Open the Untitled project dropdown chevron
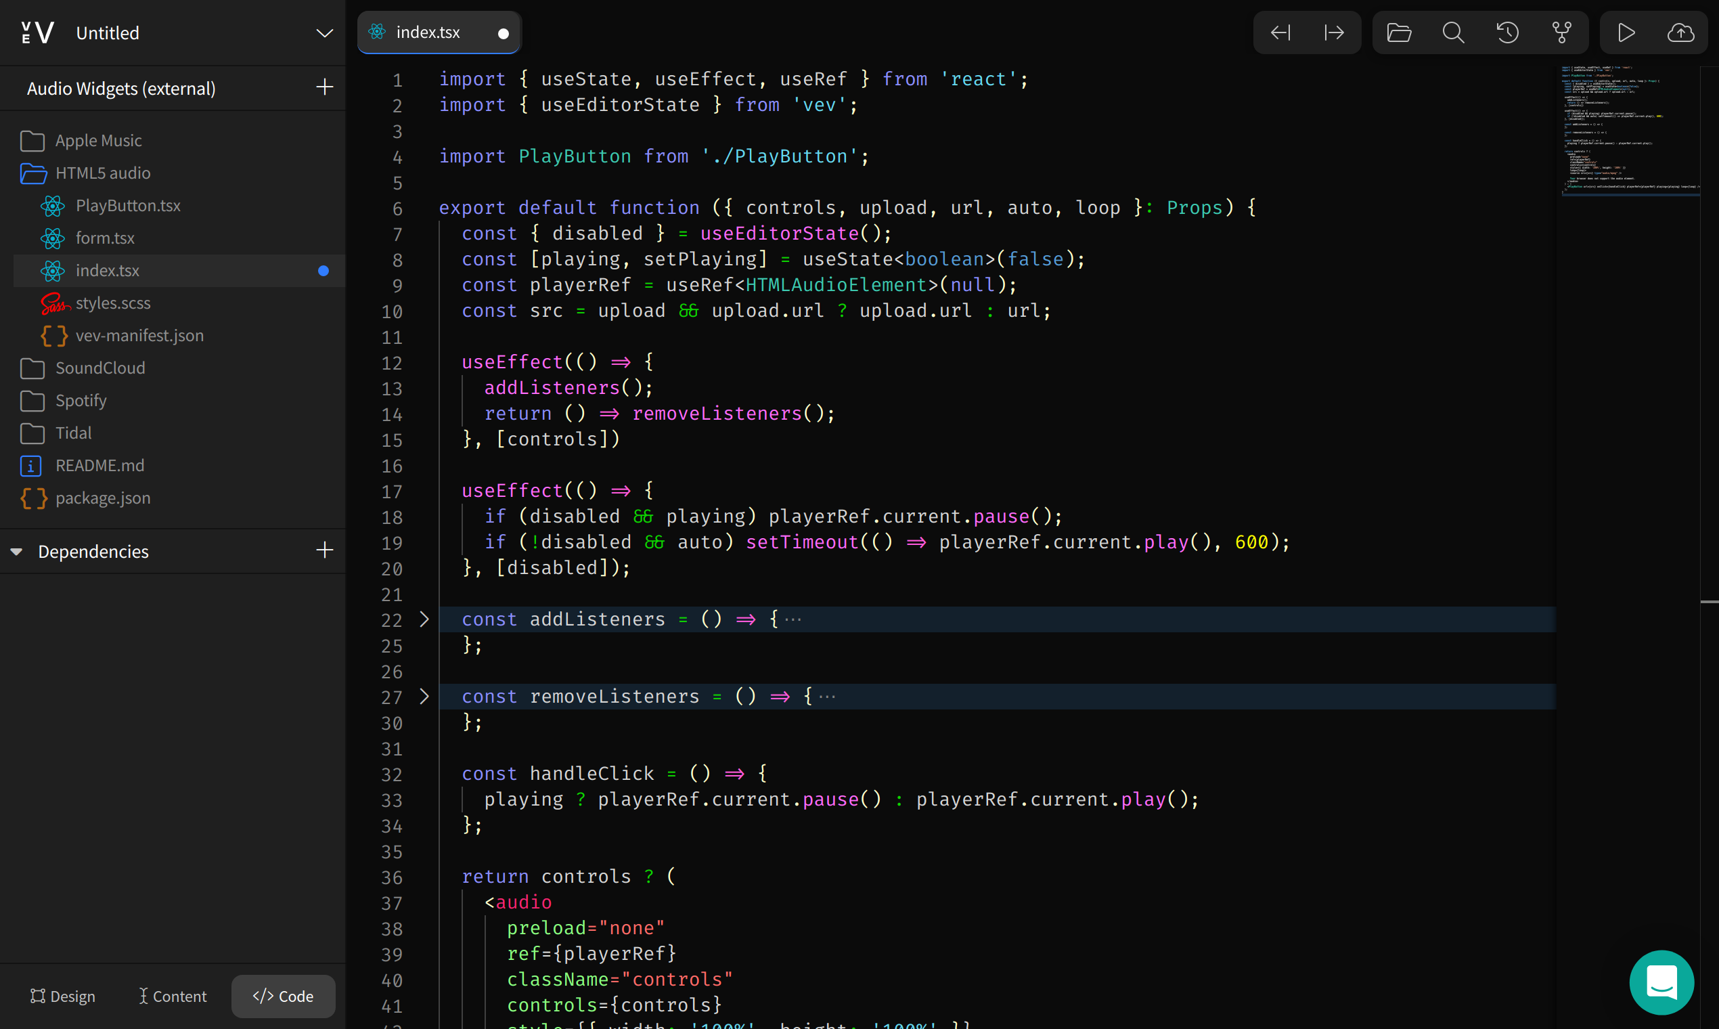The image size is (1719, 1029). [x=324, y=32]
